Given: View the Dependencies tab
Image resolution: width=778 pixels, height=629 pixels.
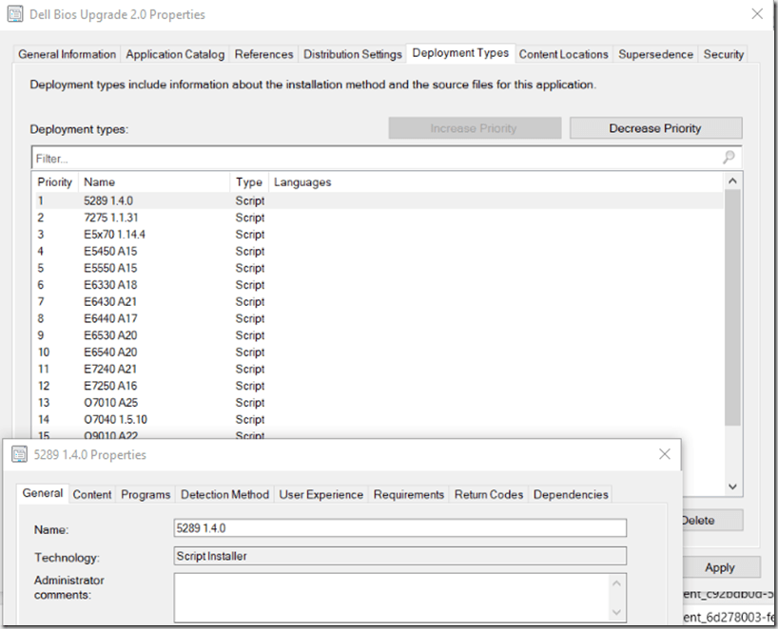Looking at the screenshot, I should tap(571, 494).
